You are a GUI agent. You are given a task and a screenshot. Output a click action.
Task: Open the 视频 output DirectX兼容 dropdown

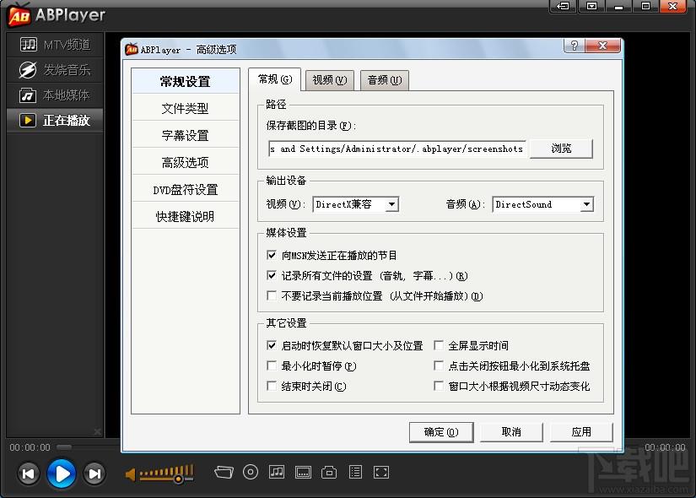coord(355,204)
